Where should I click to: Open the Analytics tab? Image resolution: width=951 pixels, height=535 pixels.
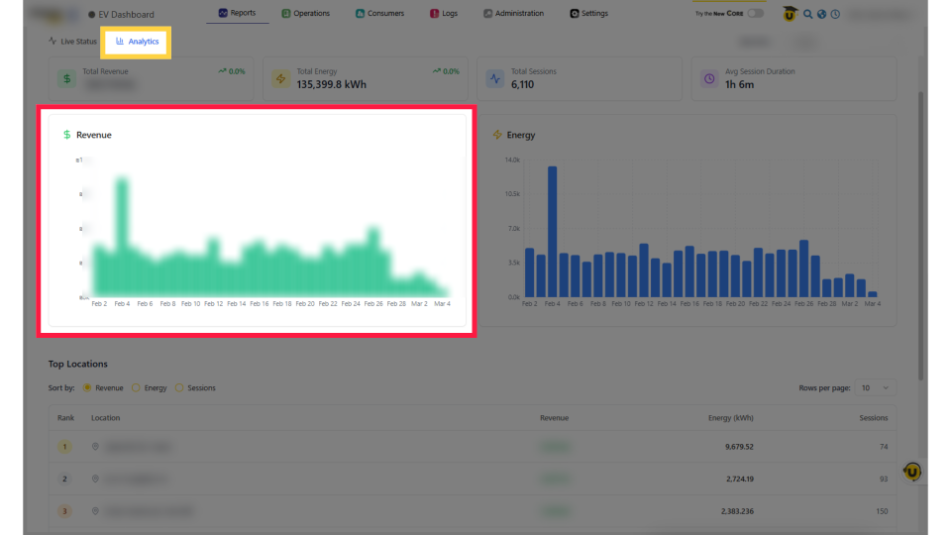pos(138,42)
